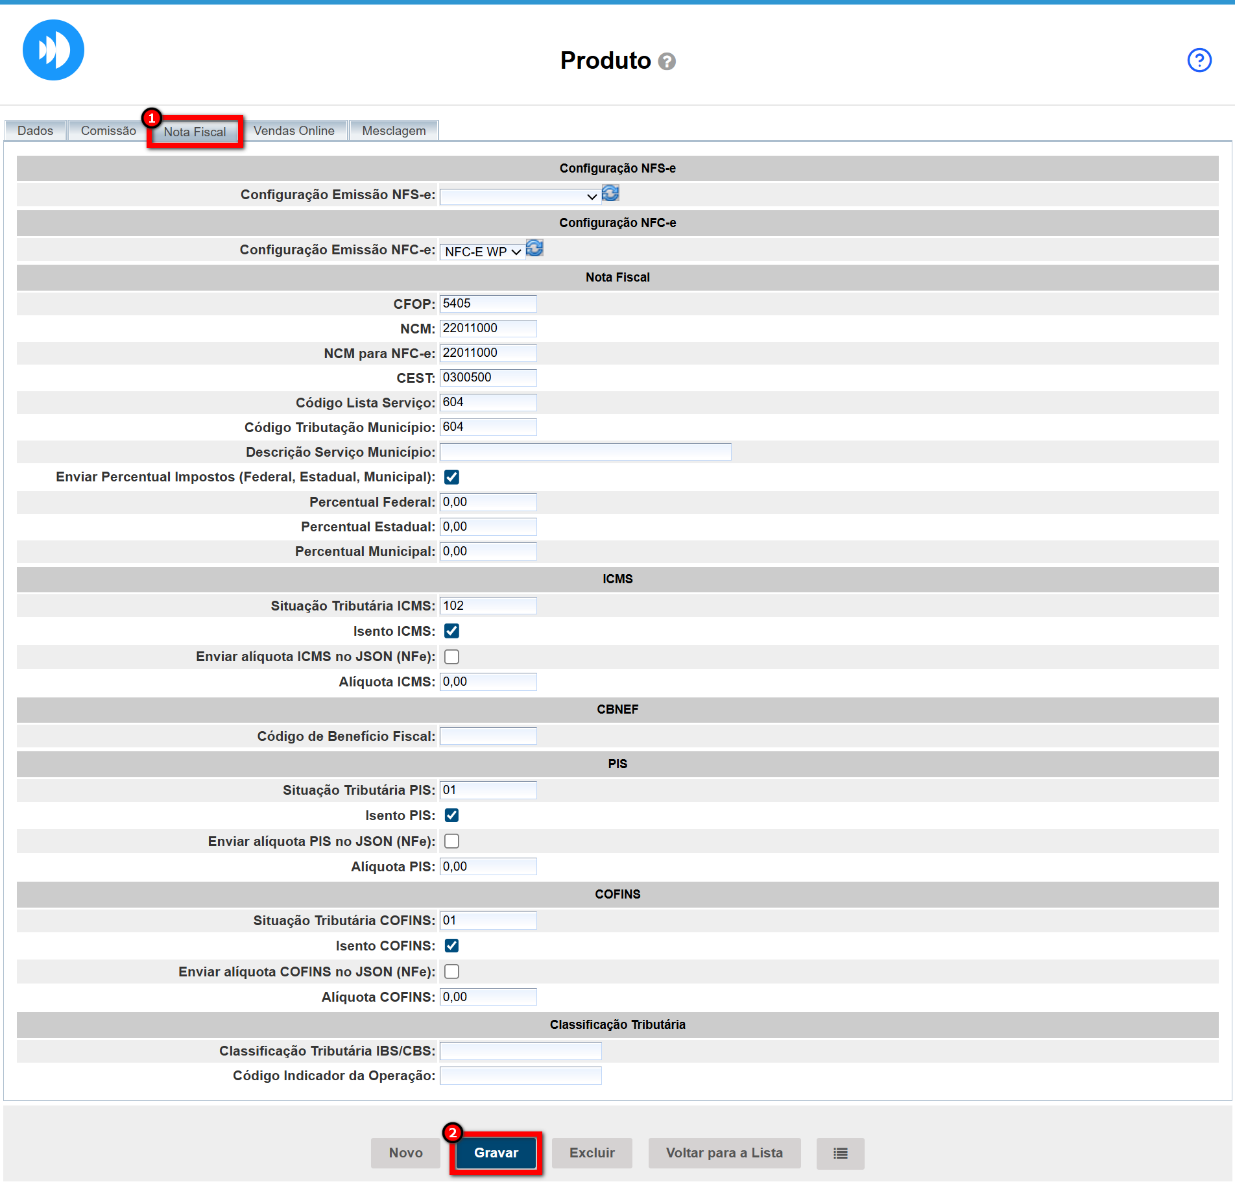Toggle the Isento ICMS checkbox
This screenshot has width=1235, height=1184.
point(451,631)
